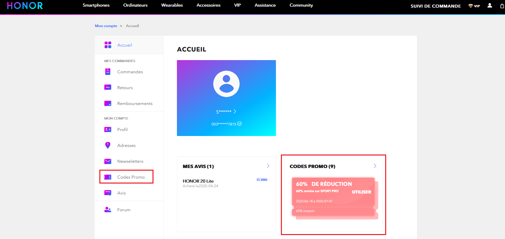Click the UTILISER button on the coupon
This screenshot has width=505, height=239.
click(362, 191)
